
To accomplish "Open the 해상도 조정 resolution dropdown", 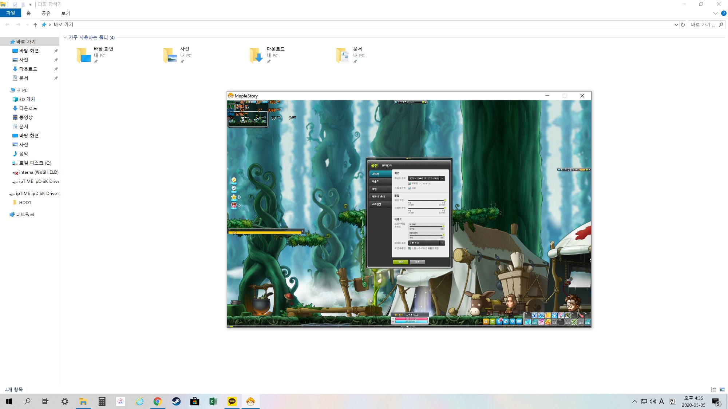I will tap(426, 179).
